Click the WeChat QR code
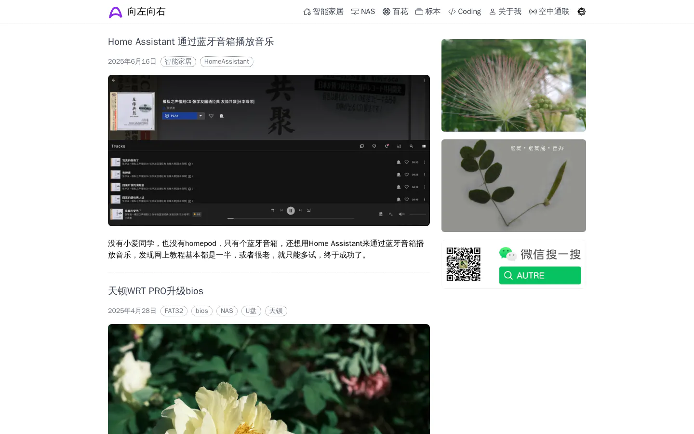The image size is (694, 434). [464, 264]
